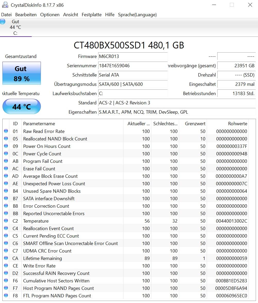Screen dimensions: 258x303
Task: Click the status orb for SATA interface Downshift
Action: point(6,198)
